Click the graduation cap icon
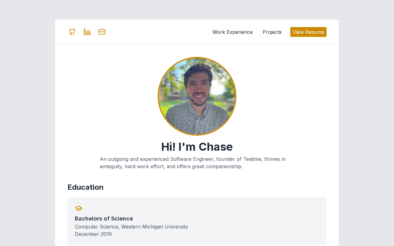 click(78, 208)
